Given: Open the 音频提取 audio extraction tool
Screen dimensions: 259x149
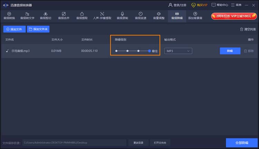Looking at the screenshot, I should [82, 16].
